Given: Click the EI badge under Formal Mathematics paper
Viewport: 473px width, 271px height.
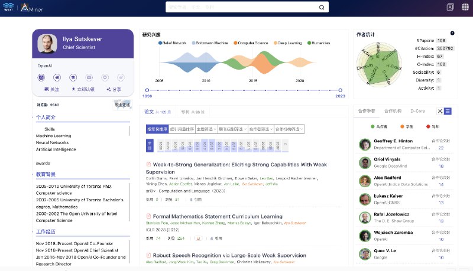Looking at the screenshot, I should pyautogui.click(x=198, y=238).
